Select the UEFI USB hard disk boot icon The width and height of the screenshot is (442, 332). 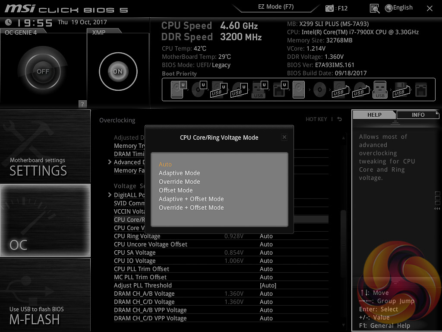(x=219, y=90)
